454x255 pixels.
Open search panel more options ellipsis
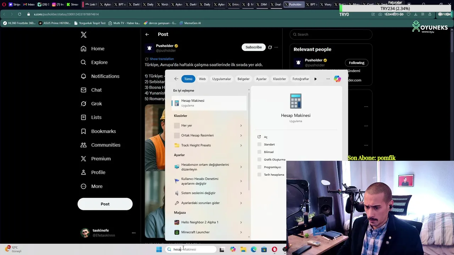click(328, 79)
